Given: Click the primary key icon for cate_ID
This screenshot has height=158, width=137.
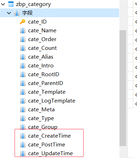Looking at the screenshot, I should click(x=23, y=22).
